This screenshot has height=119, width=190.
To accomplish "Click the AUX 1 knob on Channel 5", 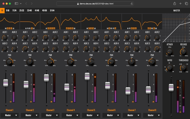I will pyautogui.click(x=86, y=37).
